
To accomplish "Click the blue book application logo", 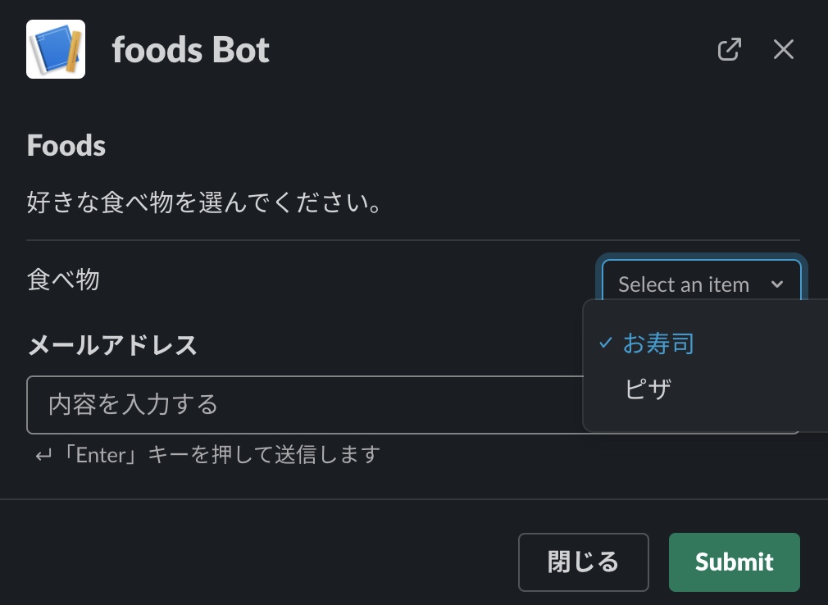I will coord(56,49).
